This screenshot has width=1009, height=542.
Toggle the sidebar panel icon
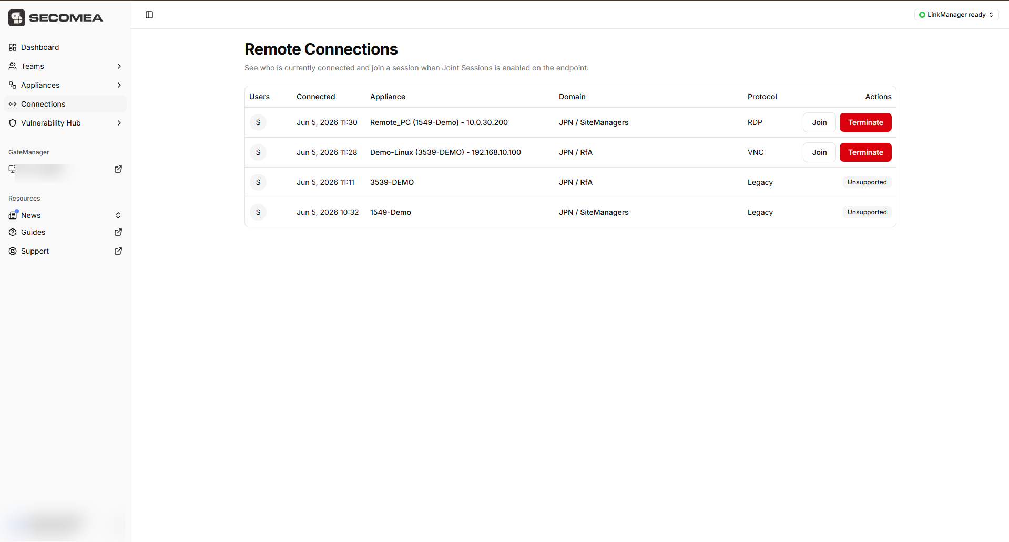[x=149, y=15]
